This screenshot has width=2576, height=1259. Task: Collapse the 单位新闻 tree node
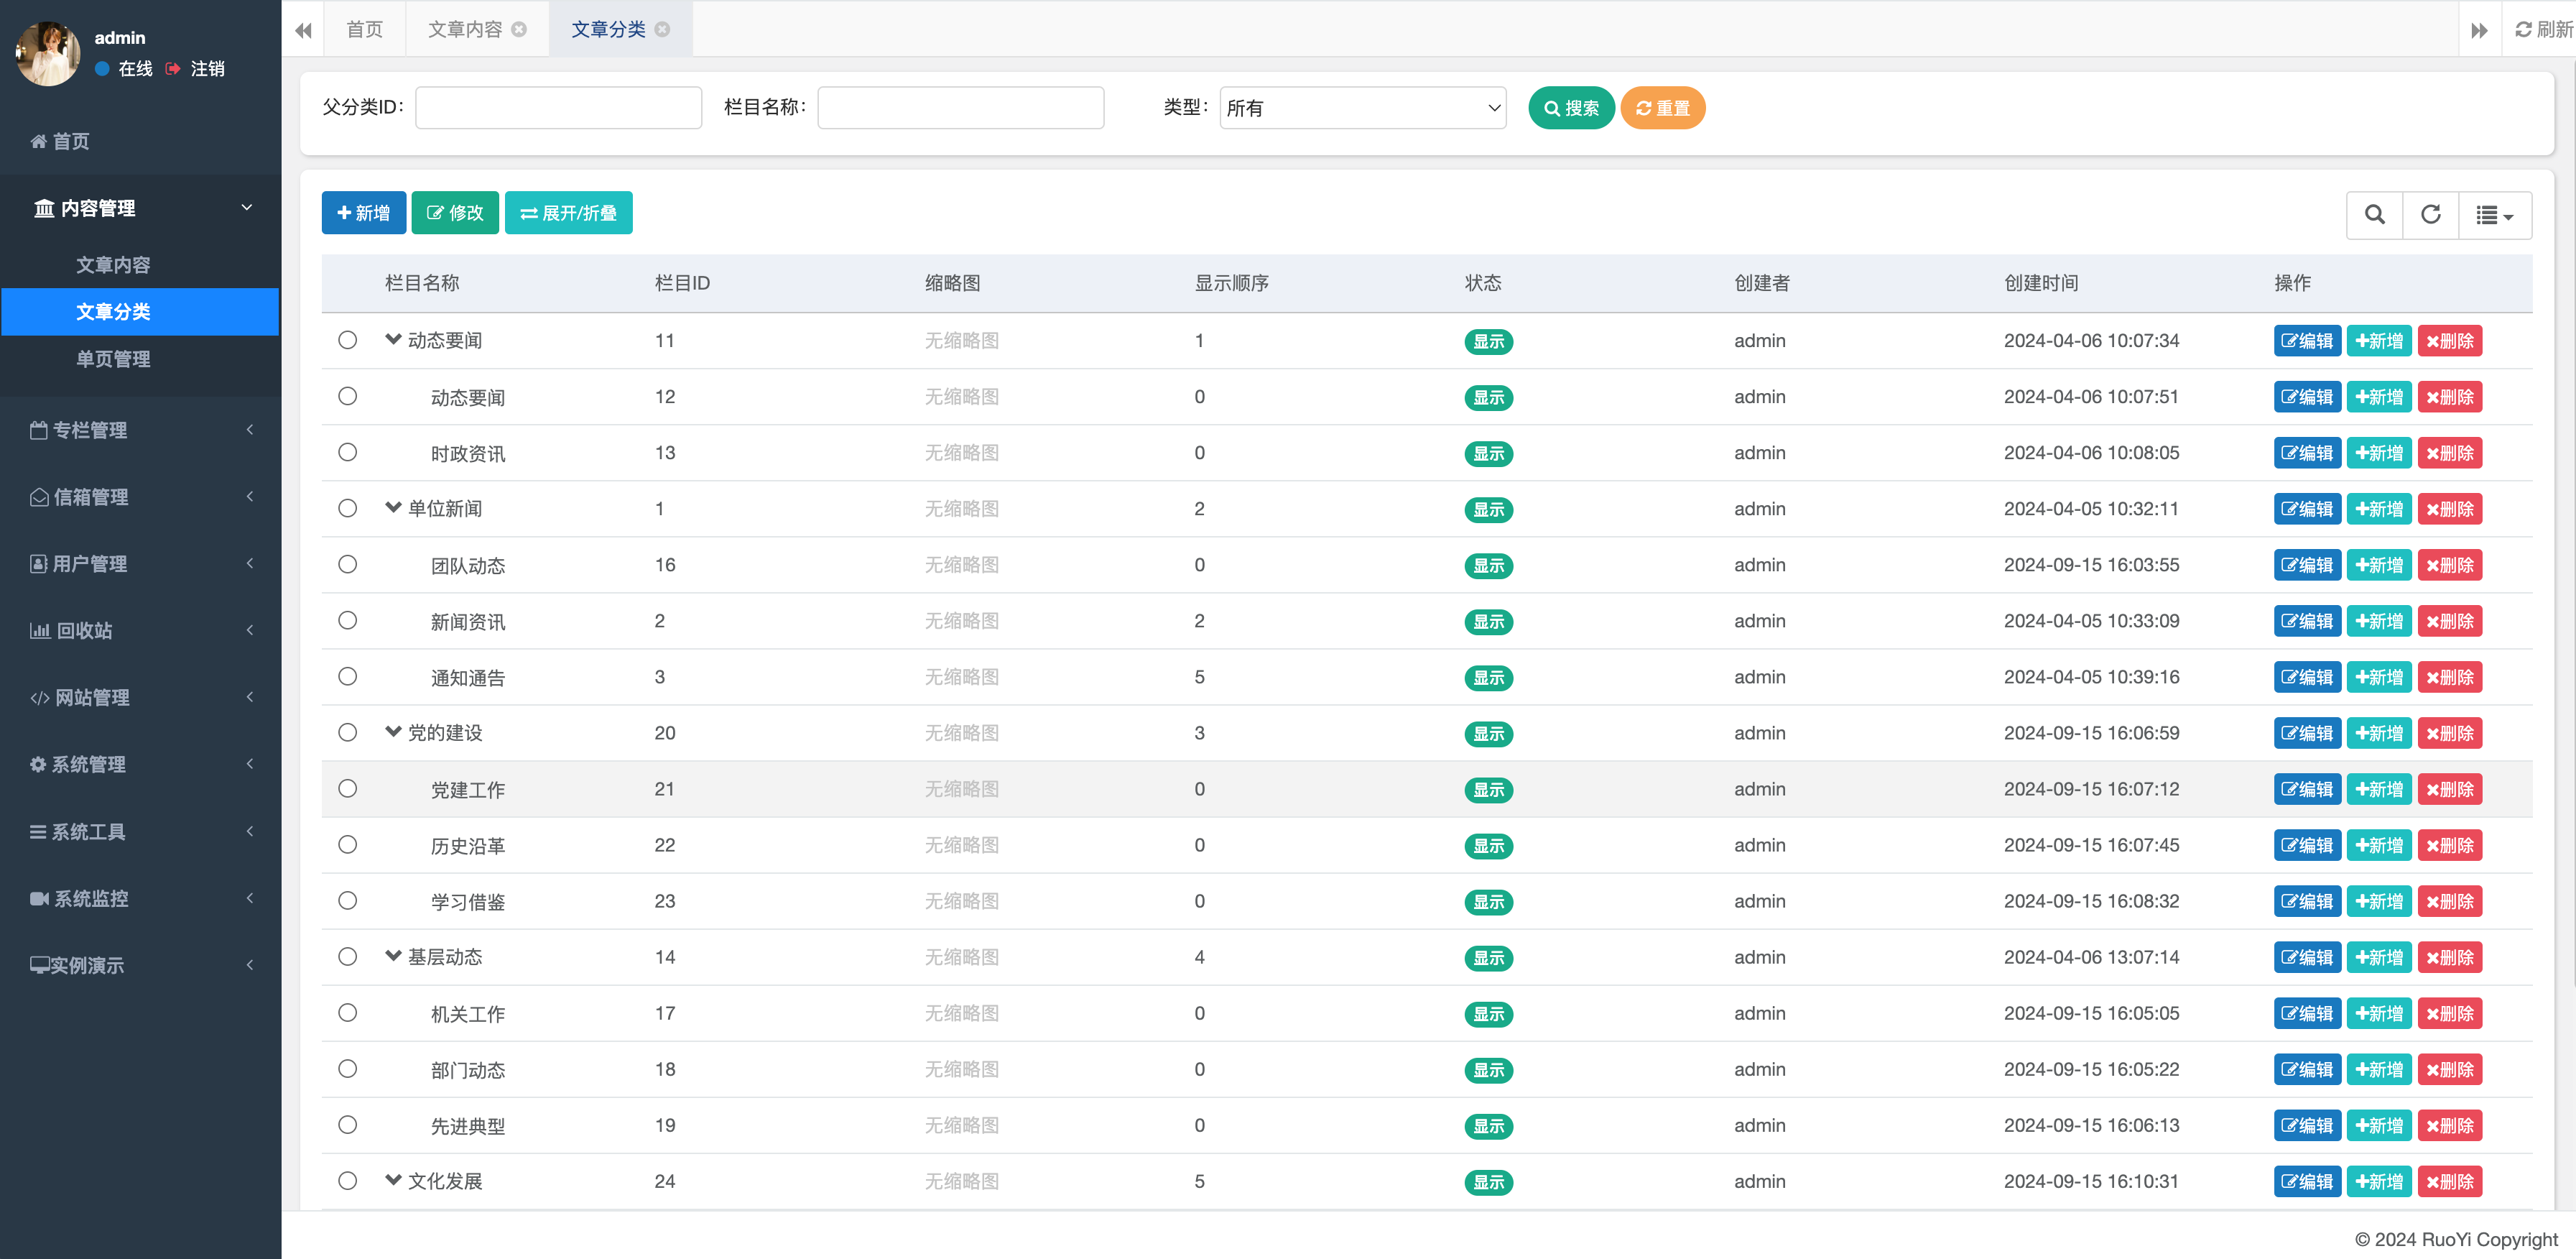tap(393, 508)
